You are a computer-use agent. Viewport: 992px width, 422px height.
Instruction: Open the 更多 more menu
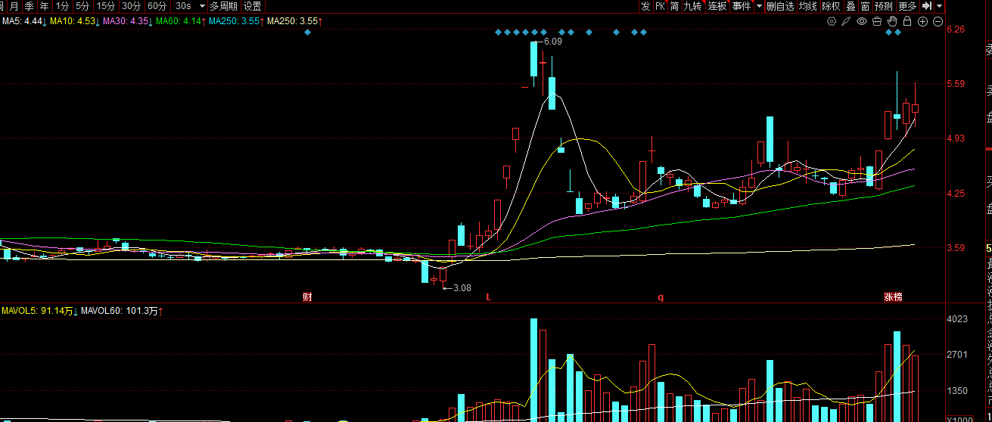(x=907, y=6)
